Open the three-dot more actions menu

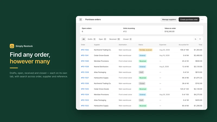[202, 20]
